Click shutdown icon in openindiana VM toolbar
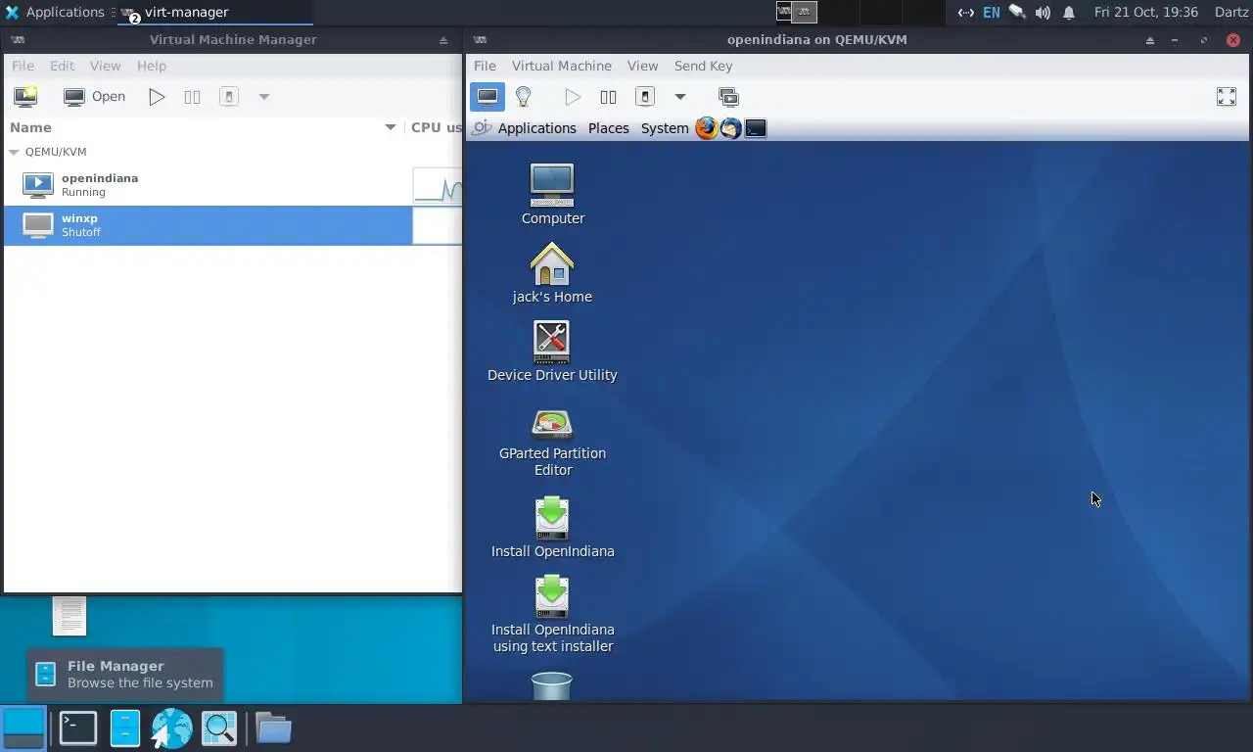 645,96
